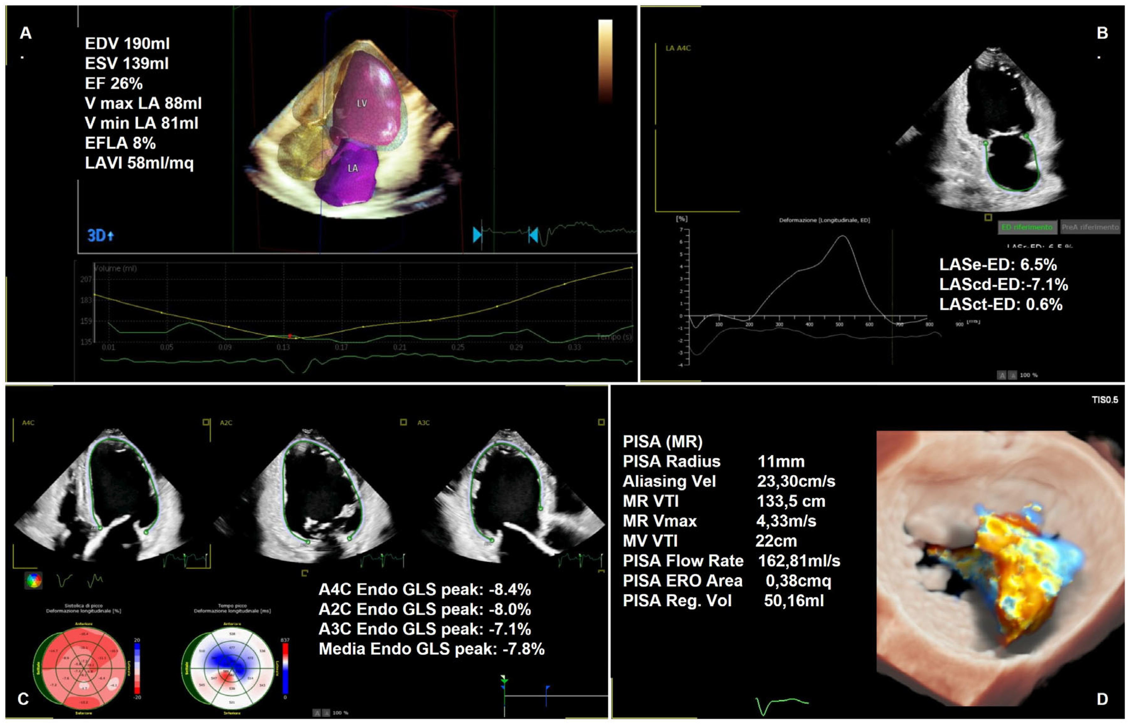Click the small yellow square under LA A4C image
Viewport: 1133px width, 728px height.
click(x=988, y=218)
